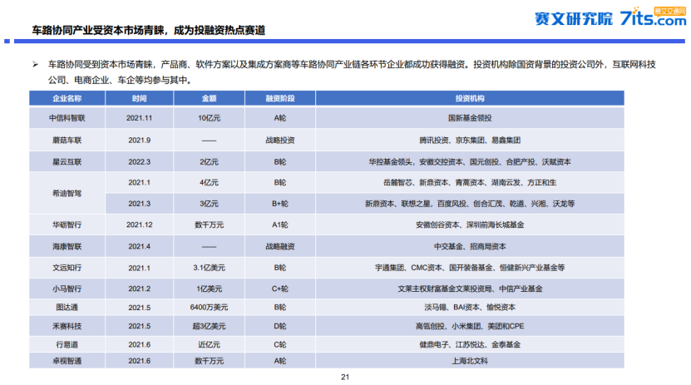Click the investors cell starting with 华控基金领头
Image resolution: width=691 pixels, height=385 pixels.
point(470,161)
